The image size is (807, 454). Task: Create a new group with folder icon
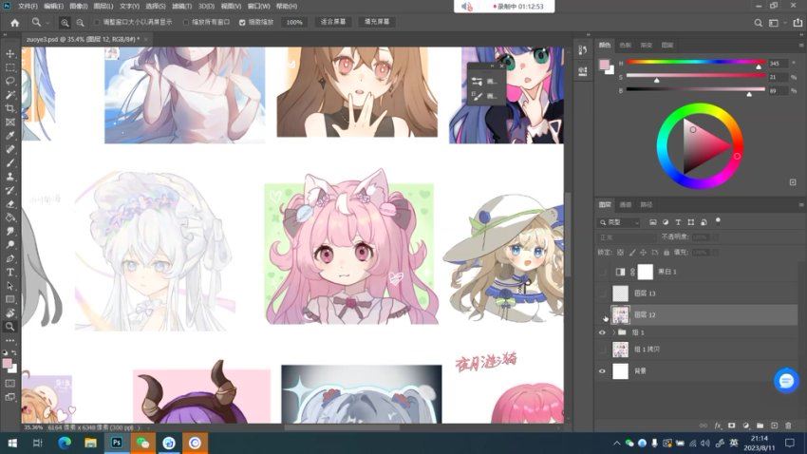(760, 426)
